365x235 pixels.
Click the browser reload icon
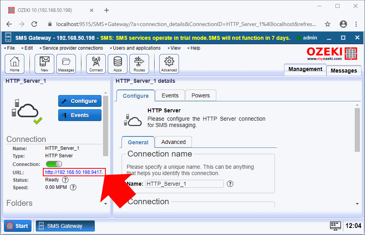(x=35, y=24)
